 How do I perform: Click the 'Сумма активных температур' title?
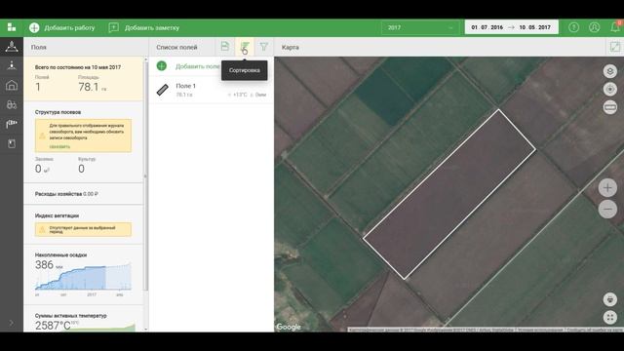pos(71,316)
